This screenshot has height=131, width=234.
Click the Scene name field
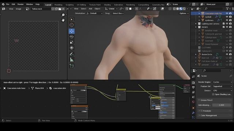pos(180,4)
